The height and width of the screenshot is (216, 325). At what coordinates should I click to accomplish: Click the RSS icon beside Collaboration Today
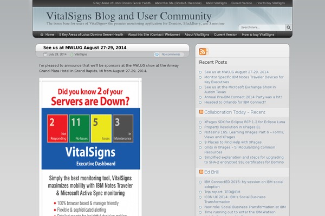click(201, 112)
